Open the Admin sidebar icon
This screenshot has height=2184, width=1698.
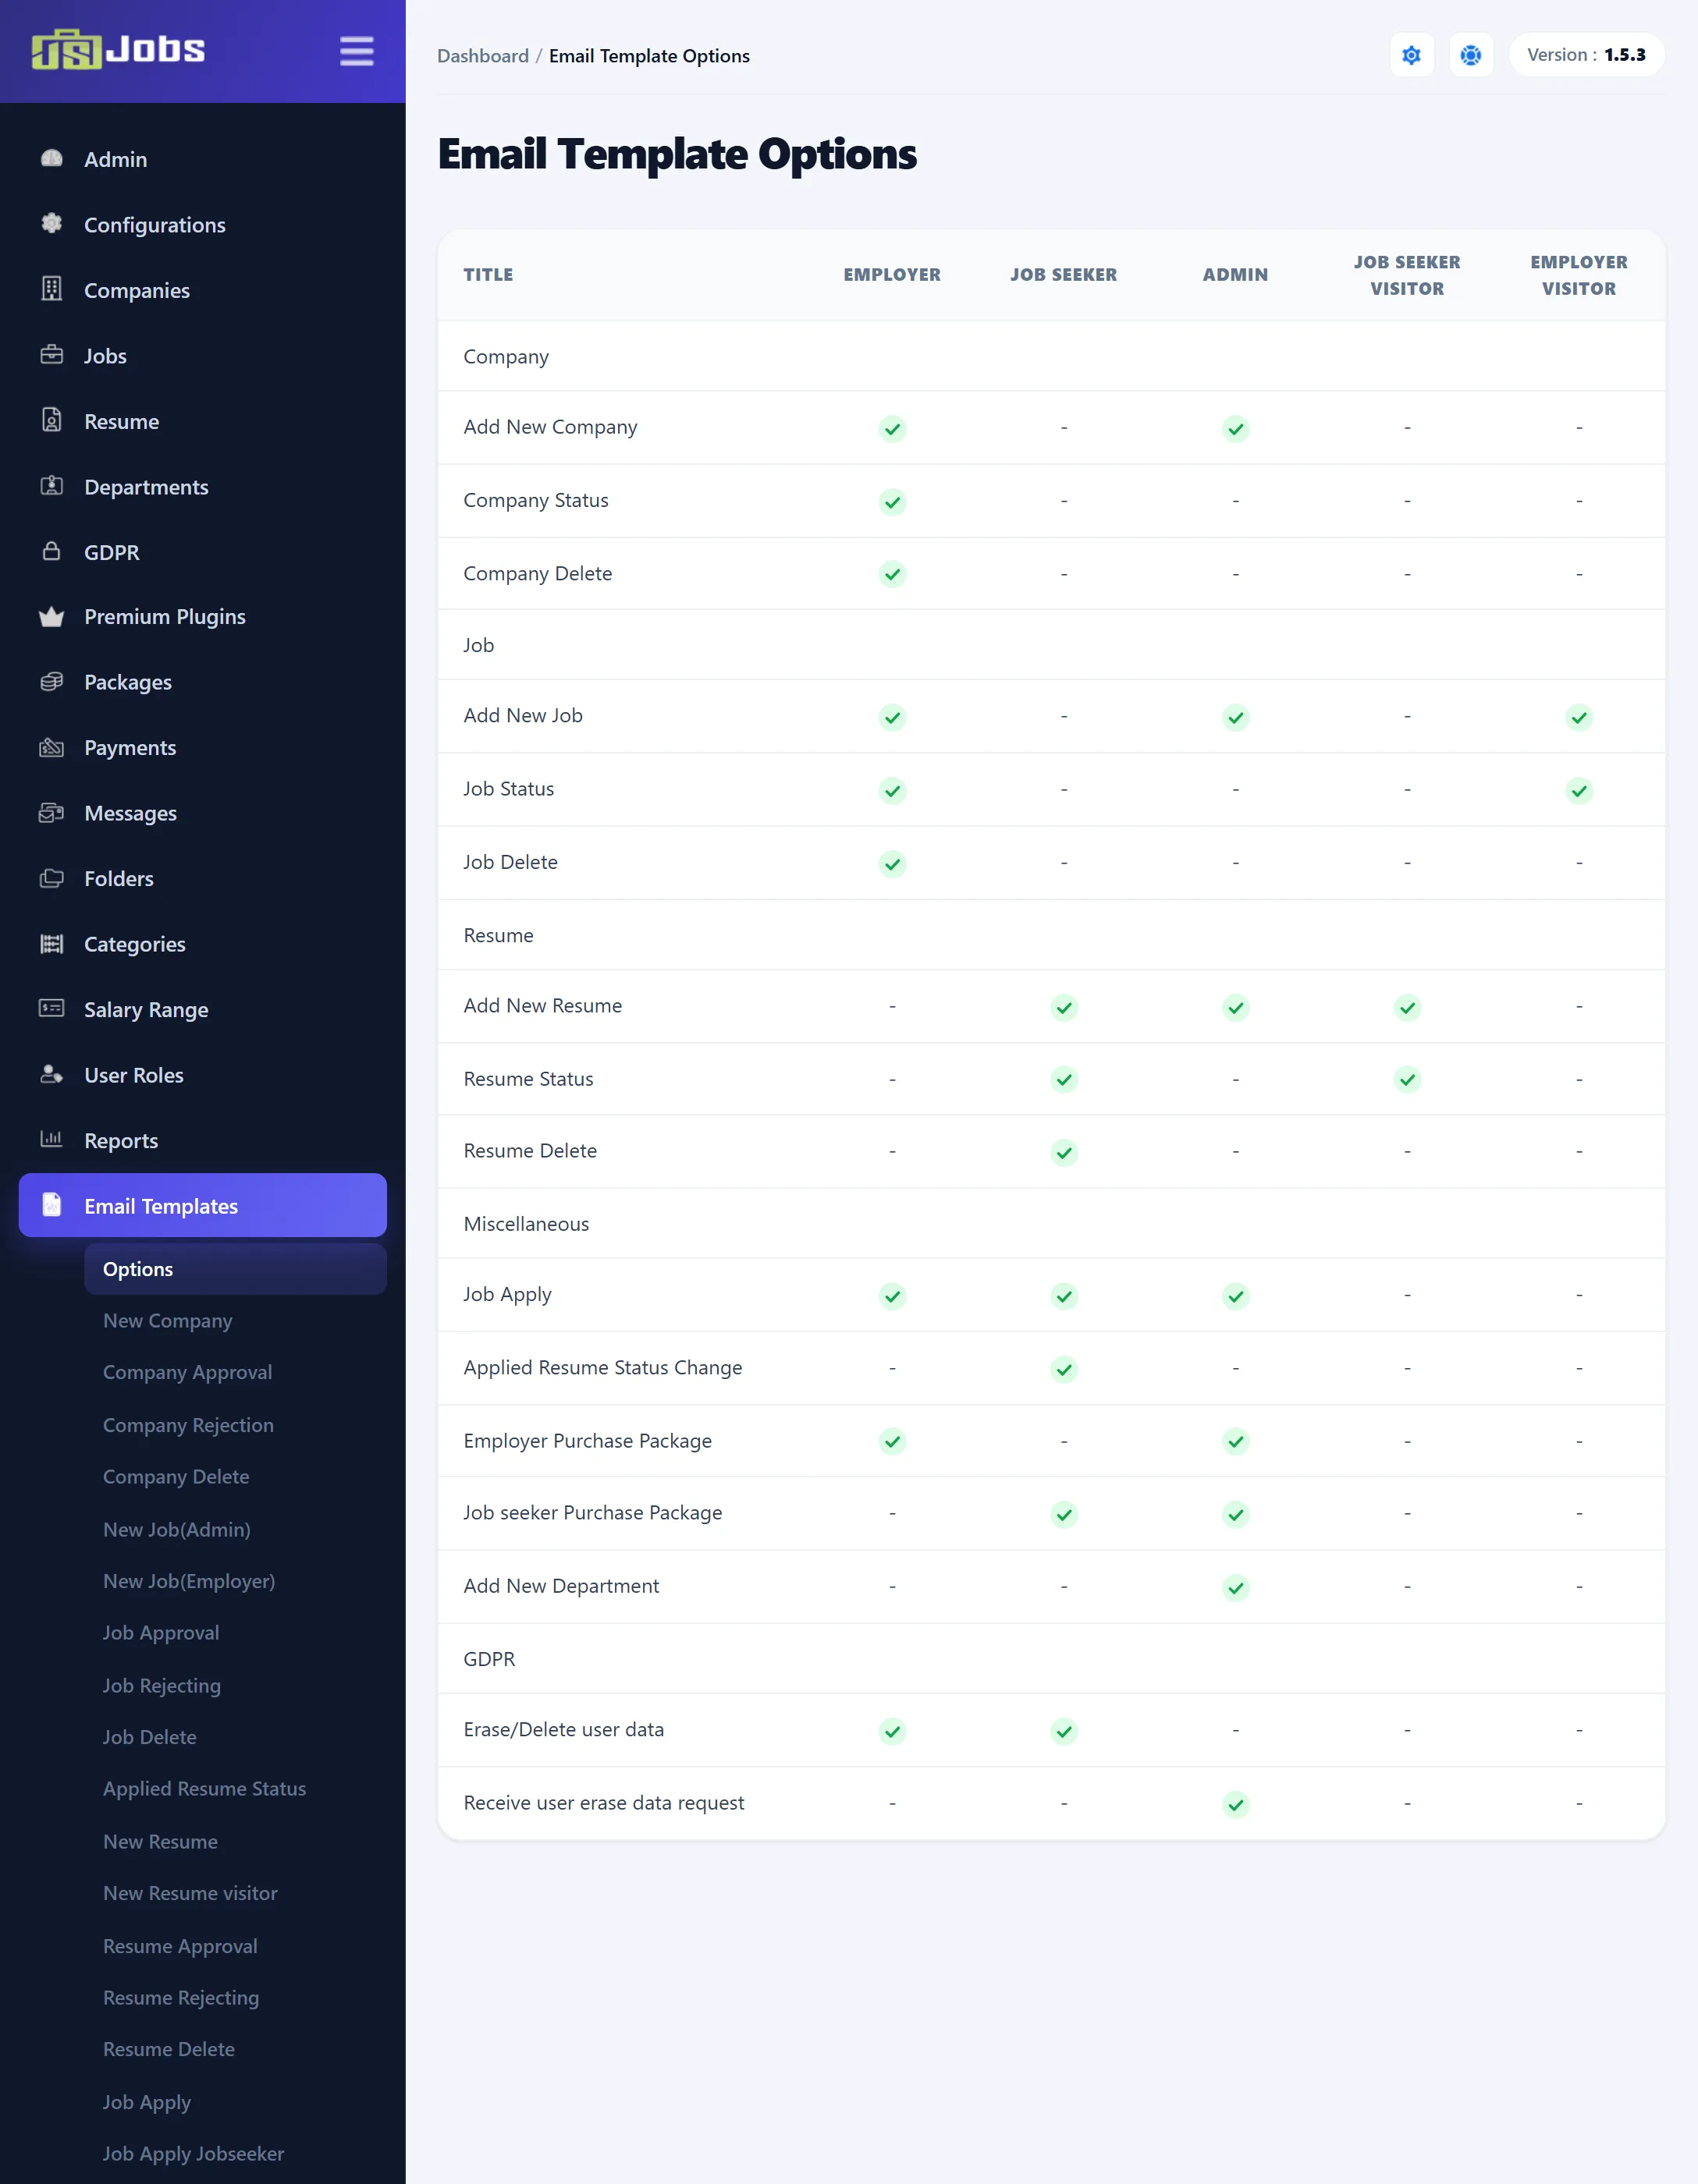[x=51, y=159]
